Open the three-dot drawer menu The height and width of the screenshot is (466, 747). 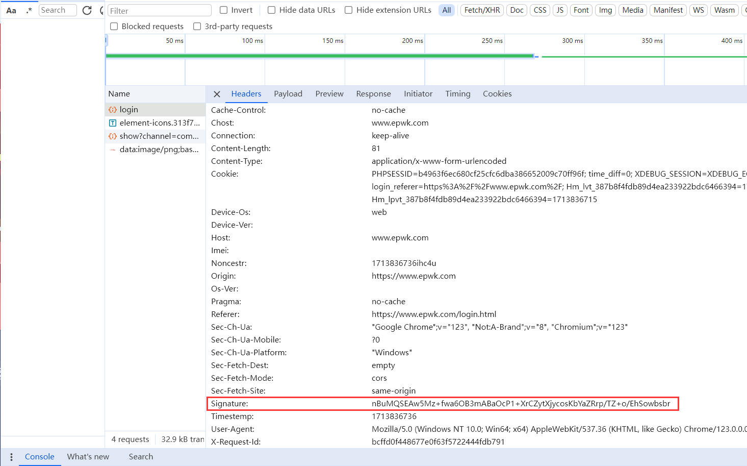click(x=11, y=457)
